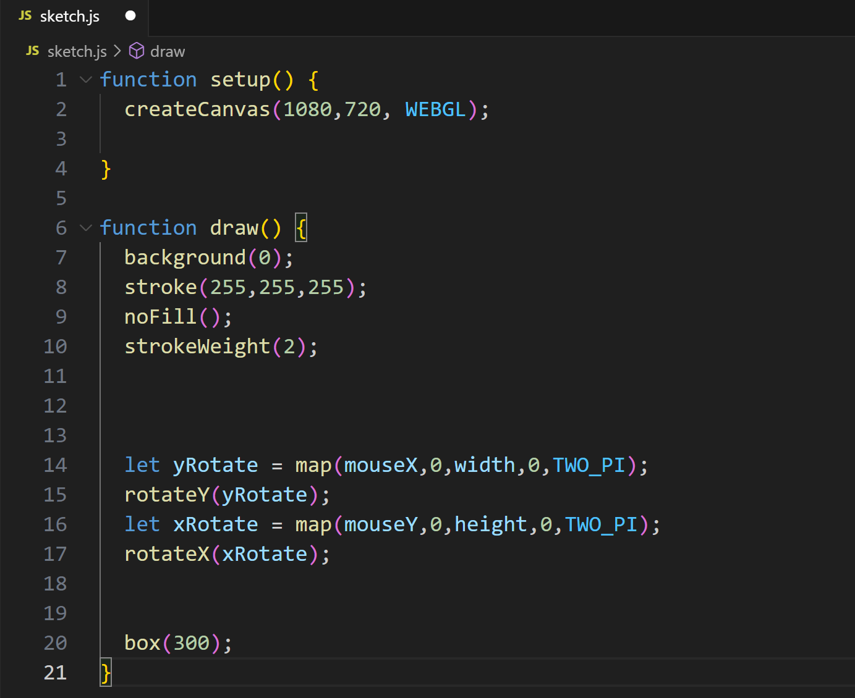Select the sketch.js editor tab
The height and width of the screenshot is (698, 855).
point(69,17)
